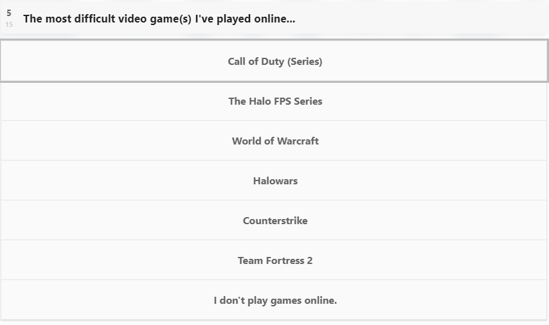Select the Halowars option
This screenshot has width=549, height=325.
click(x=274, y=180)
